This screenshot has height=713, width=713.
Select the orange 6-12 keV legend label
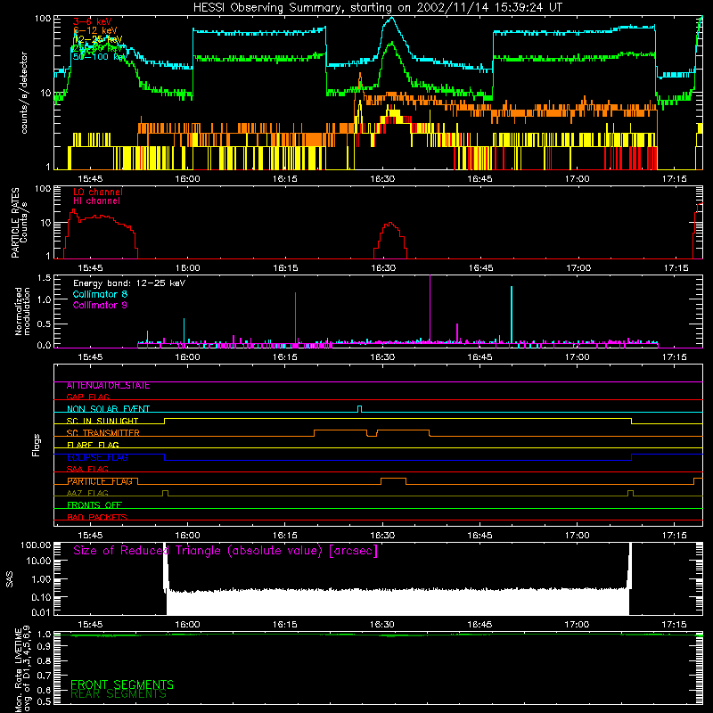pos(95,30)
